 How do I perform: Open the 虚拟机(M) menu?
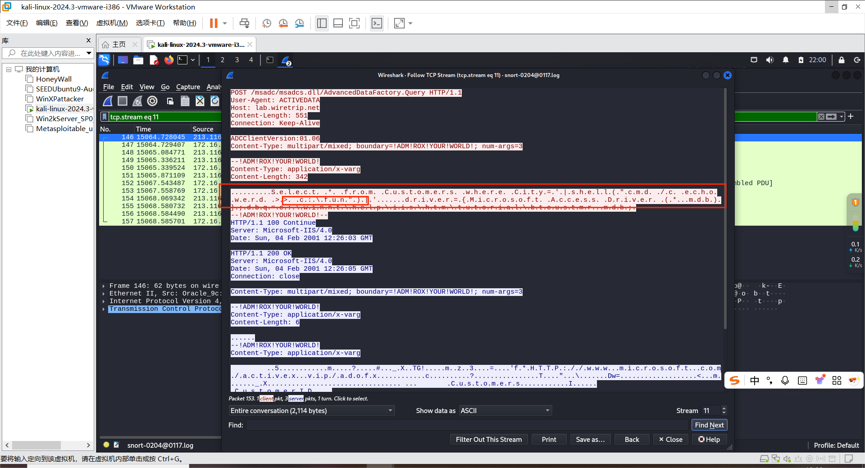(112, 23)
